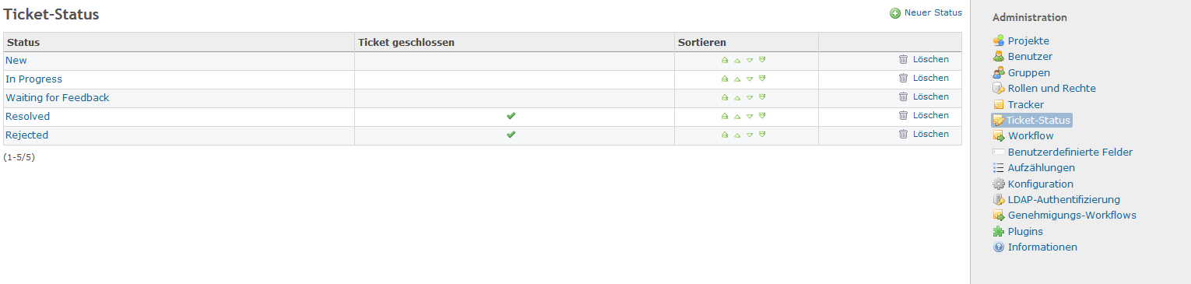This screenshot has height=284, width=1191.
Task: Move Waiting for Feedback status down one
Action: [750, 97]
